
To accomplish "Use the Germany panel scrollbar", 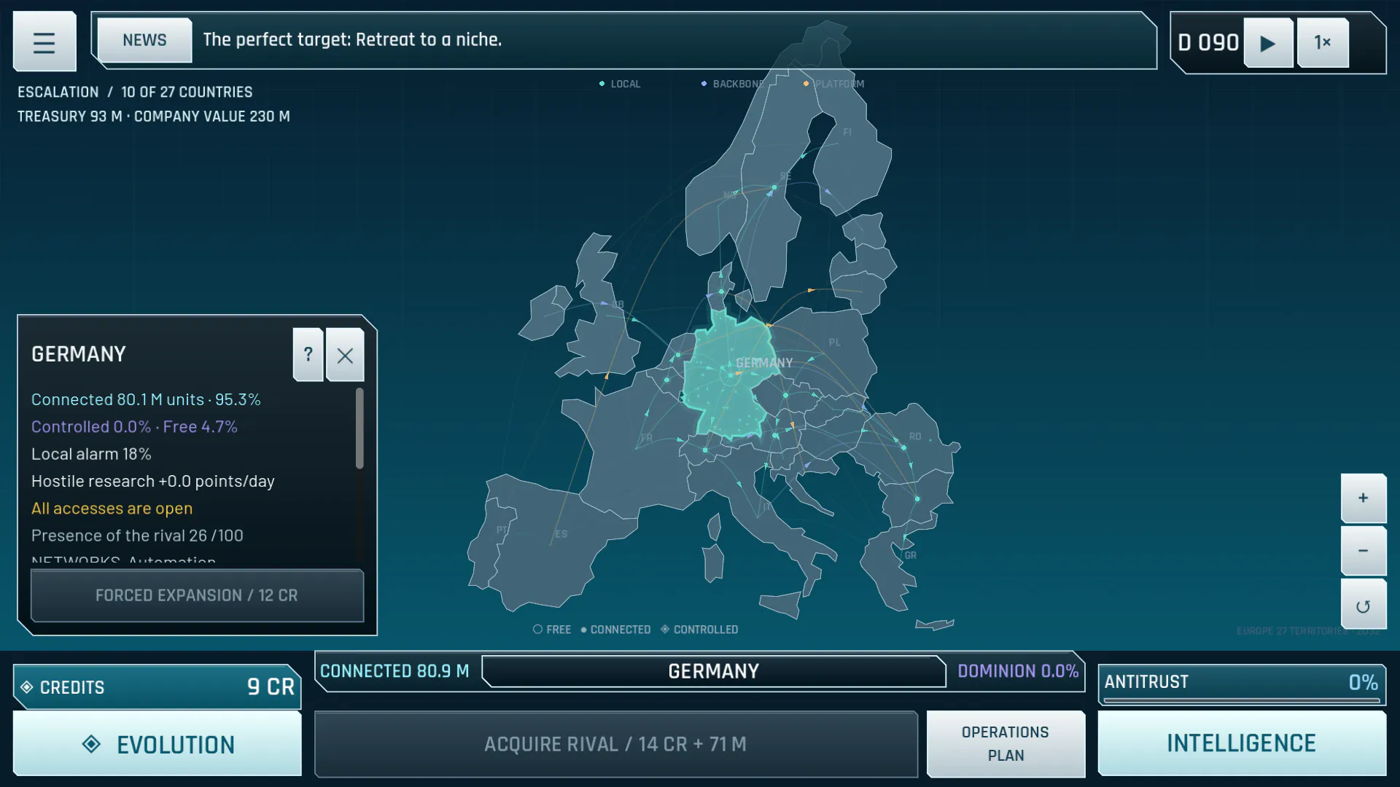I will 359,428.
